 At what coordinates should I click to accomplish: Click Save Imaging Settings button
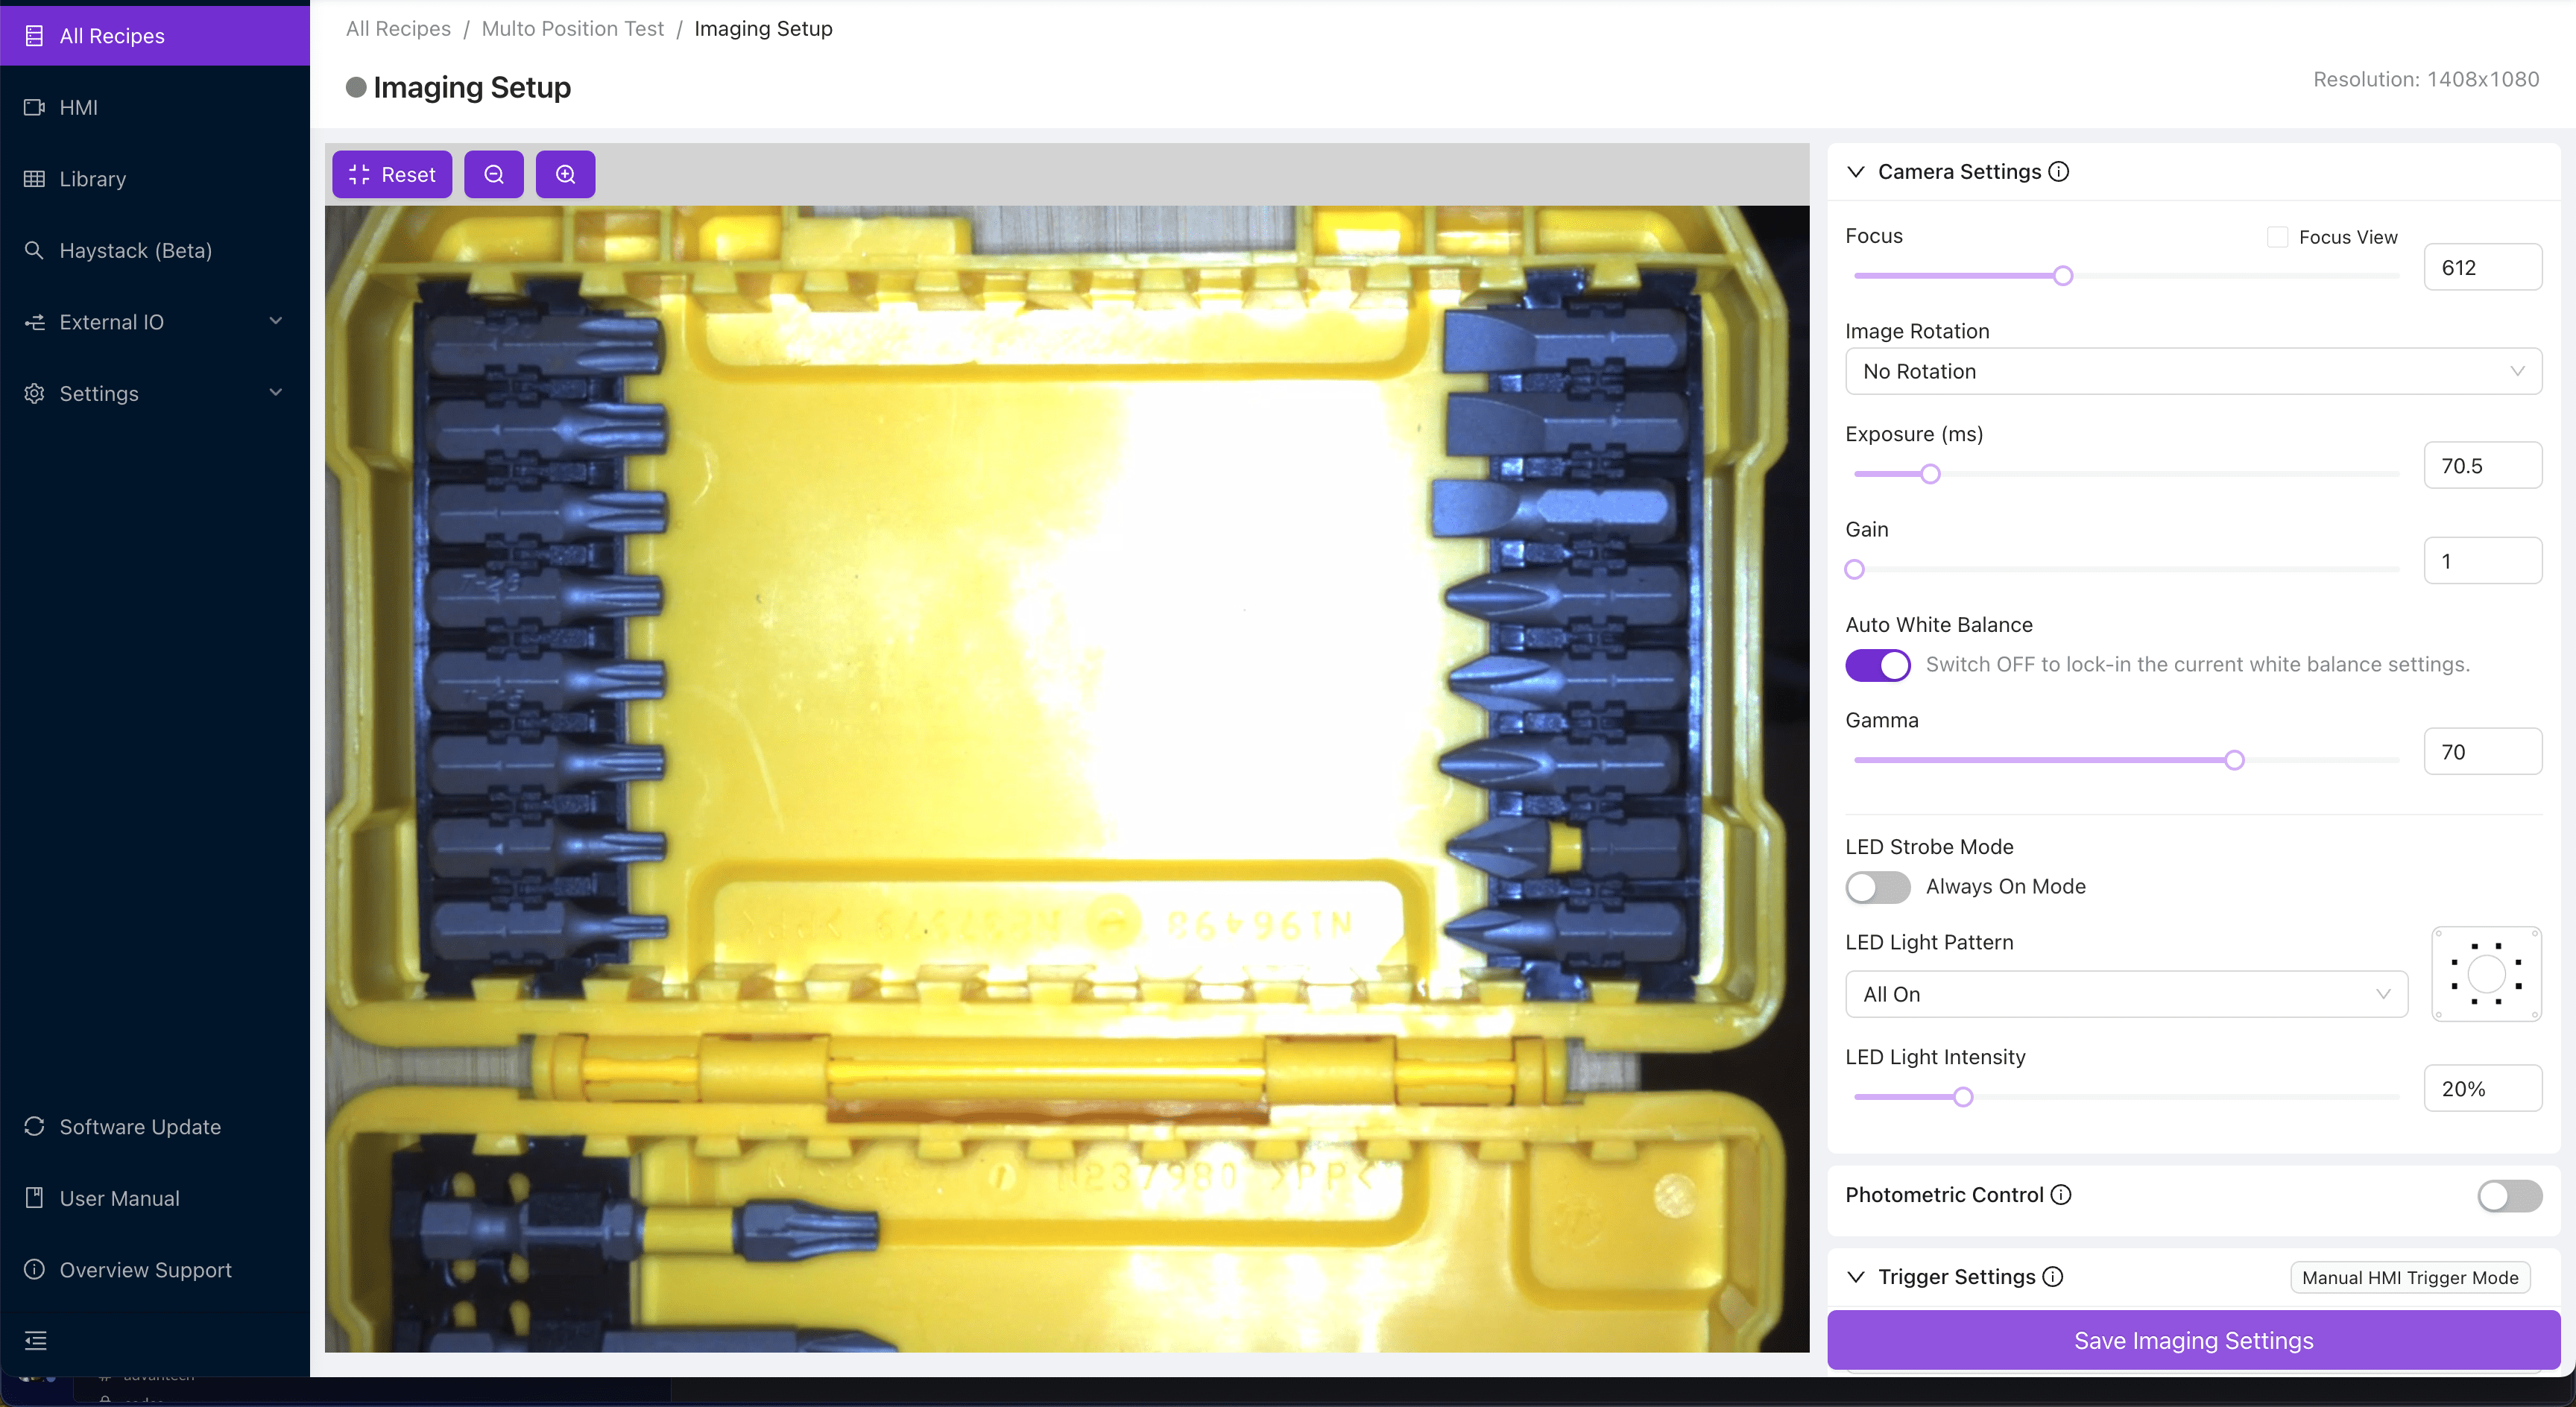pyautogui.click(x=2192, y=1340)
